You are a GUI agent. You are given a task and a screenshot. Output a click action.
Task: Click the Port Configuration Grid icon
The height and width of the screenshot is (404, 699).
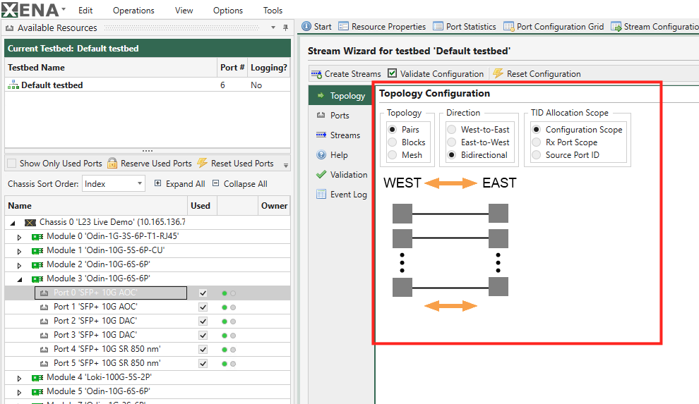point(508,27)
